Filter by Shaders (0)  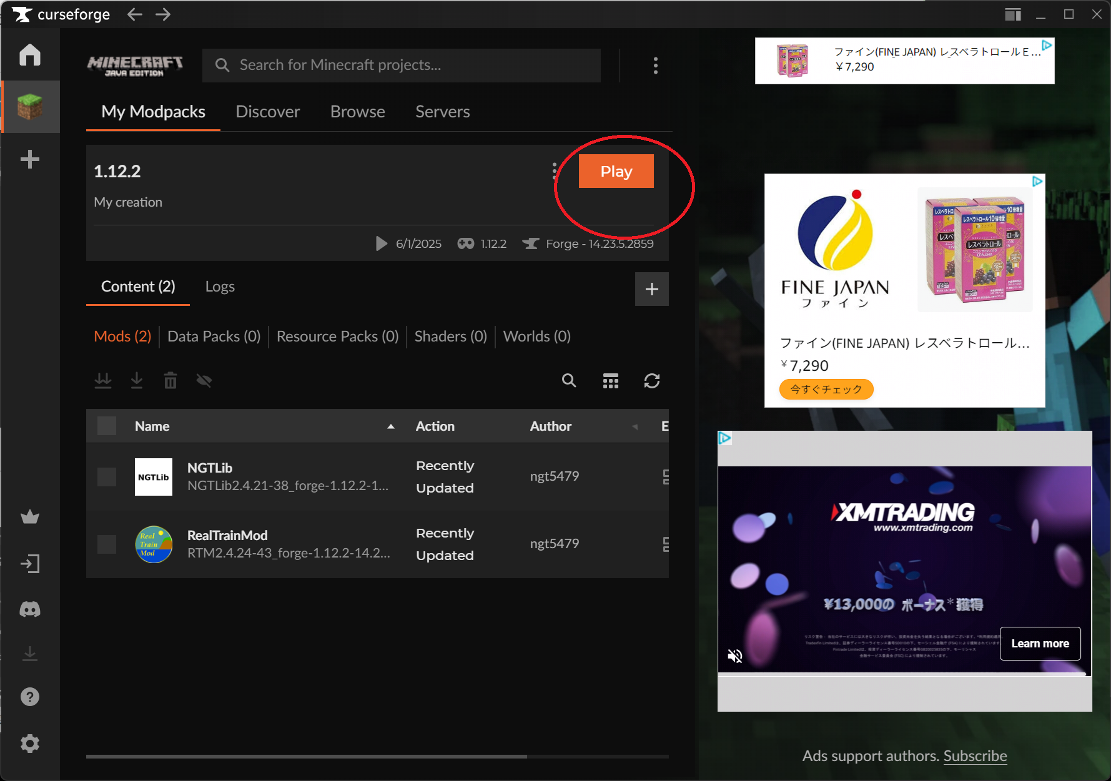451,336
